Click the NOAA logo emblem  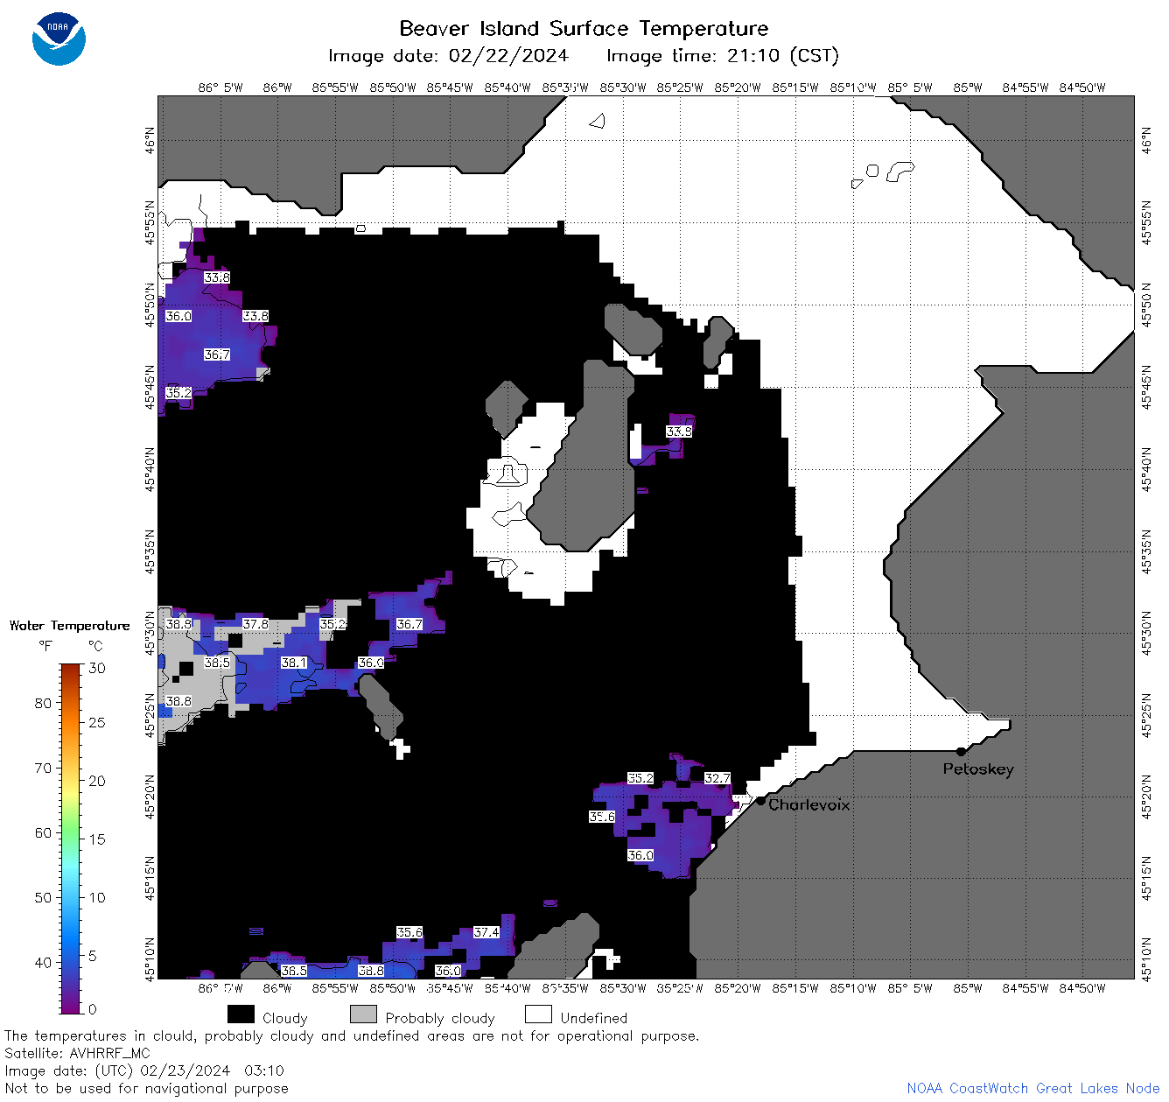(59, 39)
